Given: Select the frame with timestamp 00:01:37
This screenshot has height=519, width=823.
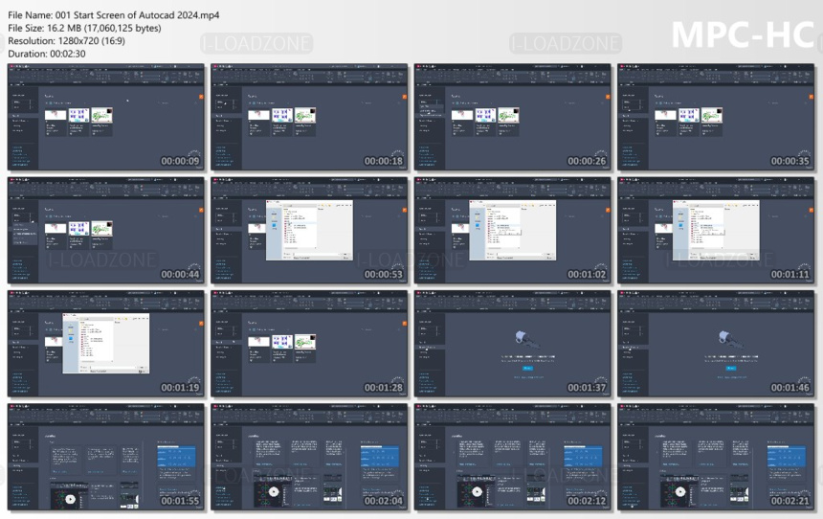Looking at the screenshot, I should (x=513, y=344).
